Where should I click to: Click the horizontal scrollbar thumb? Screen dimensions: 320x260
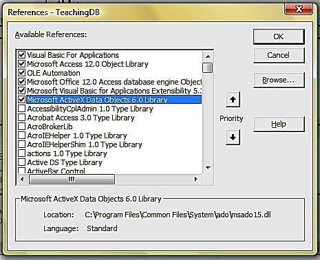click(72, 179)
